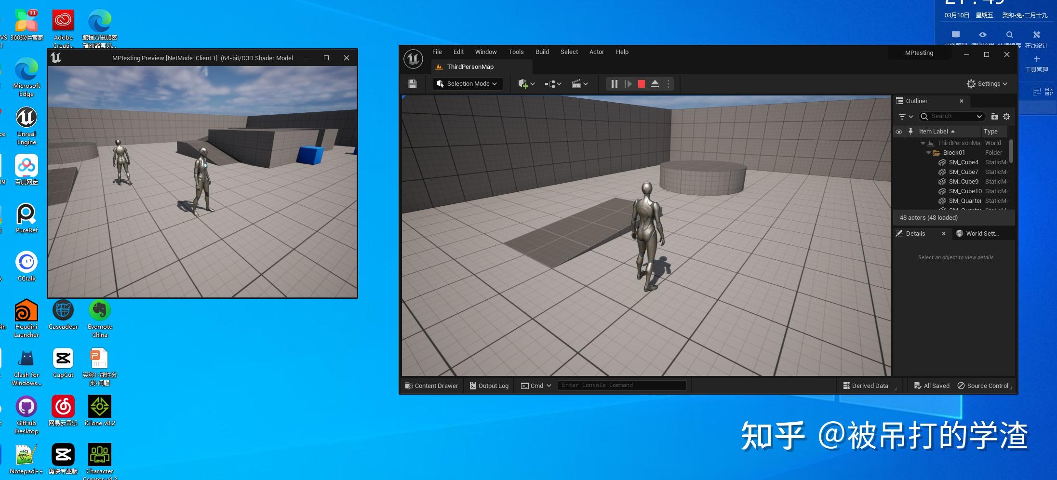Collapse the ThirdPersonMap world tree

coord(923,143)
